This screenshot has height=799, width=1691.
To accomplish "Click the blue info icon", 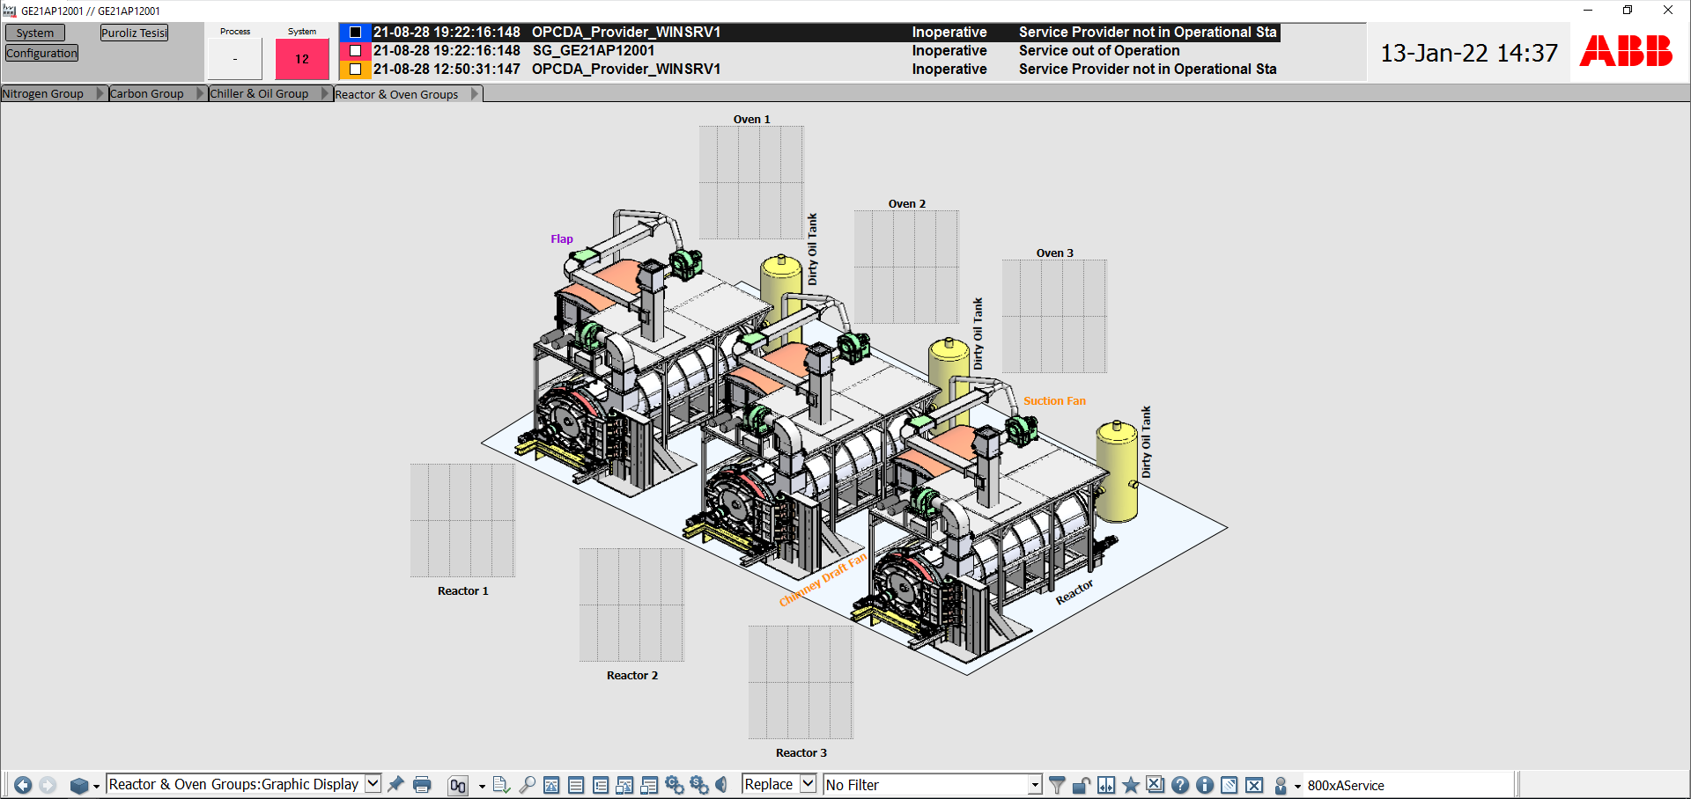I will pyautogui.click(x=1205, y=785).
